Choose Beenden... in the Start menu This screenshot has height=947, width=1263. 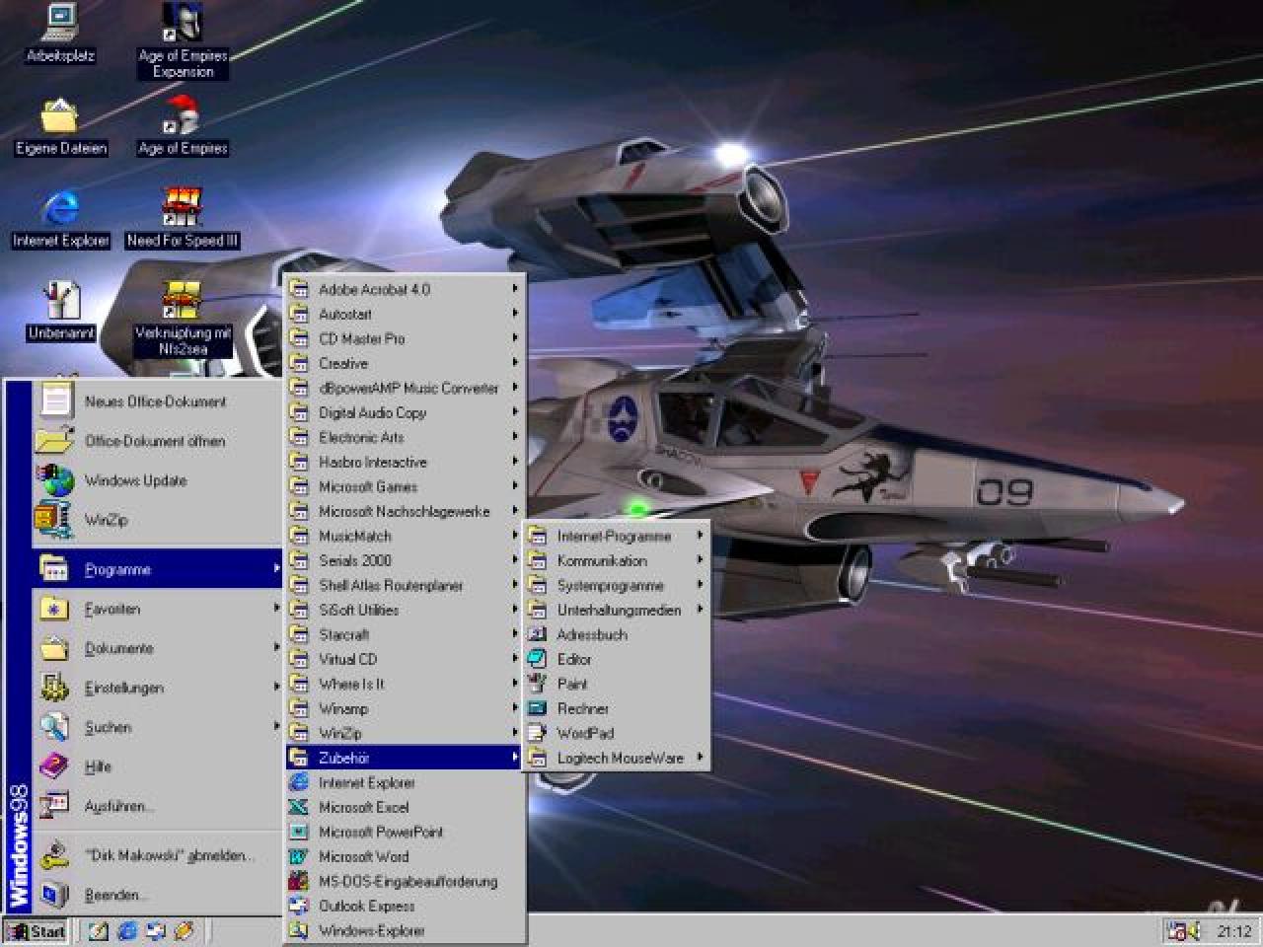(x=158, y=895)
